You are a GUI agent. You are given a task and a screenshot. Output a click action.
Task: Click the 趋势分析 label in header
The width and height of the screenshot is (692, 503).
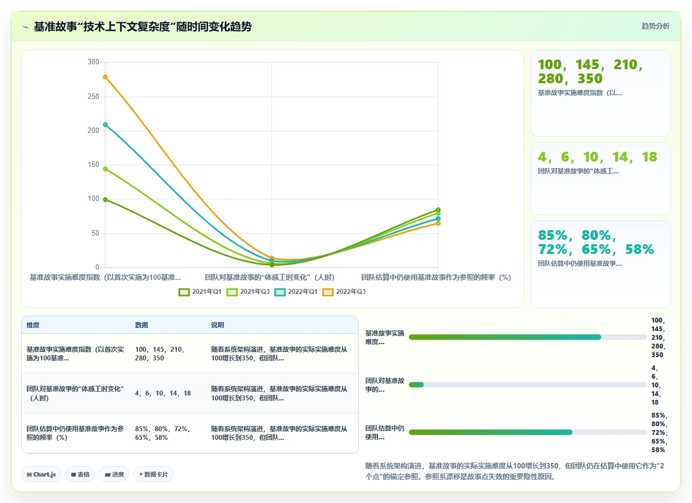tap(655, 26)
